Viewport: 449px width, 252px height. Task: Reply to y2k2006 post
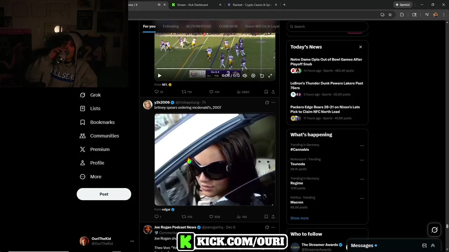click(158, 217)
